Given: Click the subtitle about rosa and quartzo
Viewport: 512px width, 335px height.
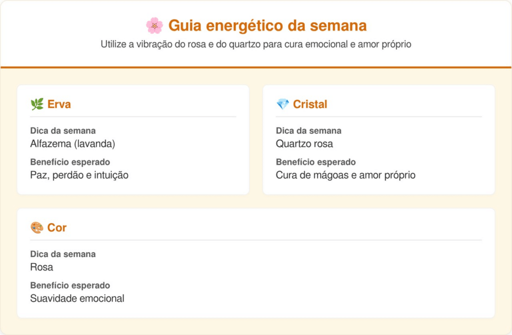Looking at the screenshot, I should [255, 44].
